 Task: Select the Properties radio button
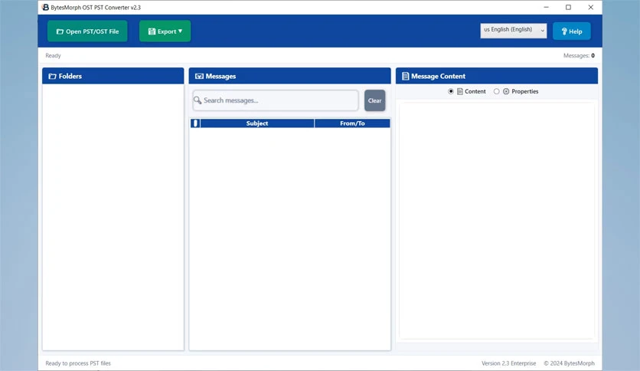coord(496,91)
